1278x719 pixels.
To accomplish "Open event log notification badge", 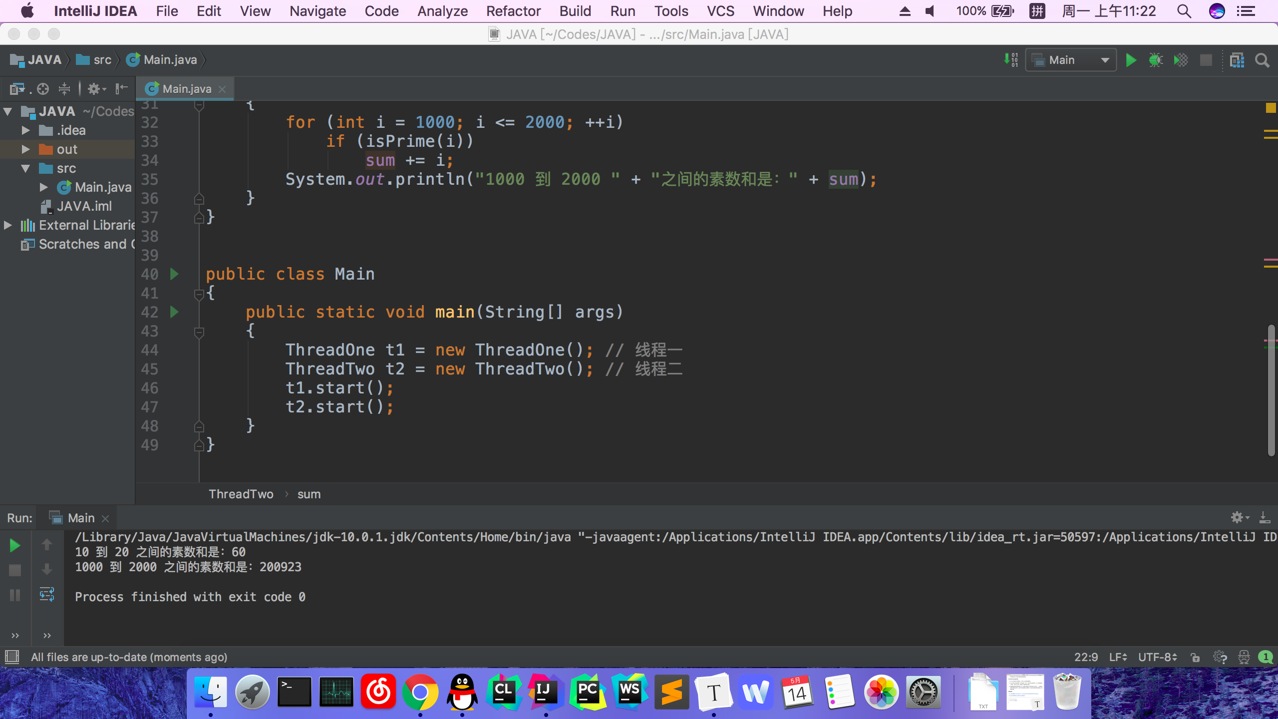I will tap(1266, 657).
